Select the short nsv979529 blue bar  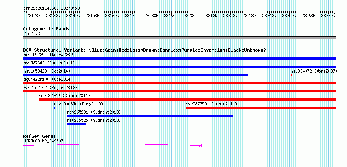point(76,124)
